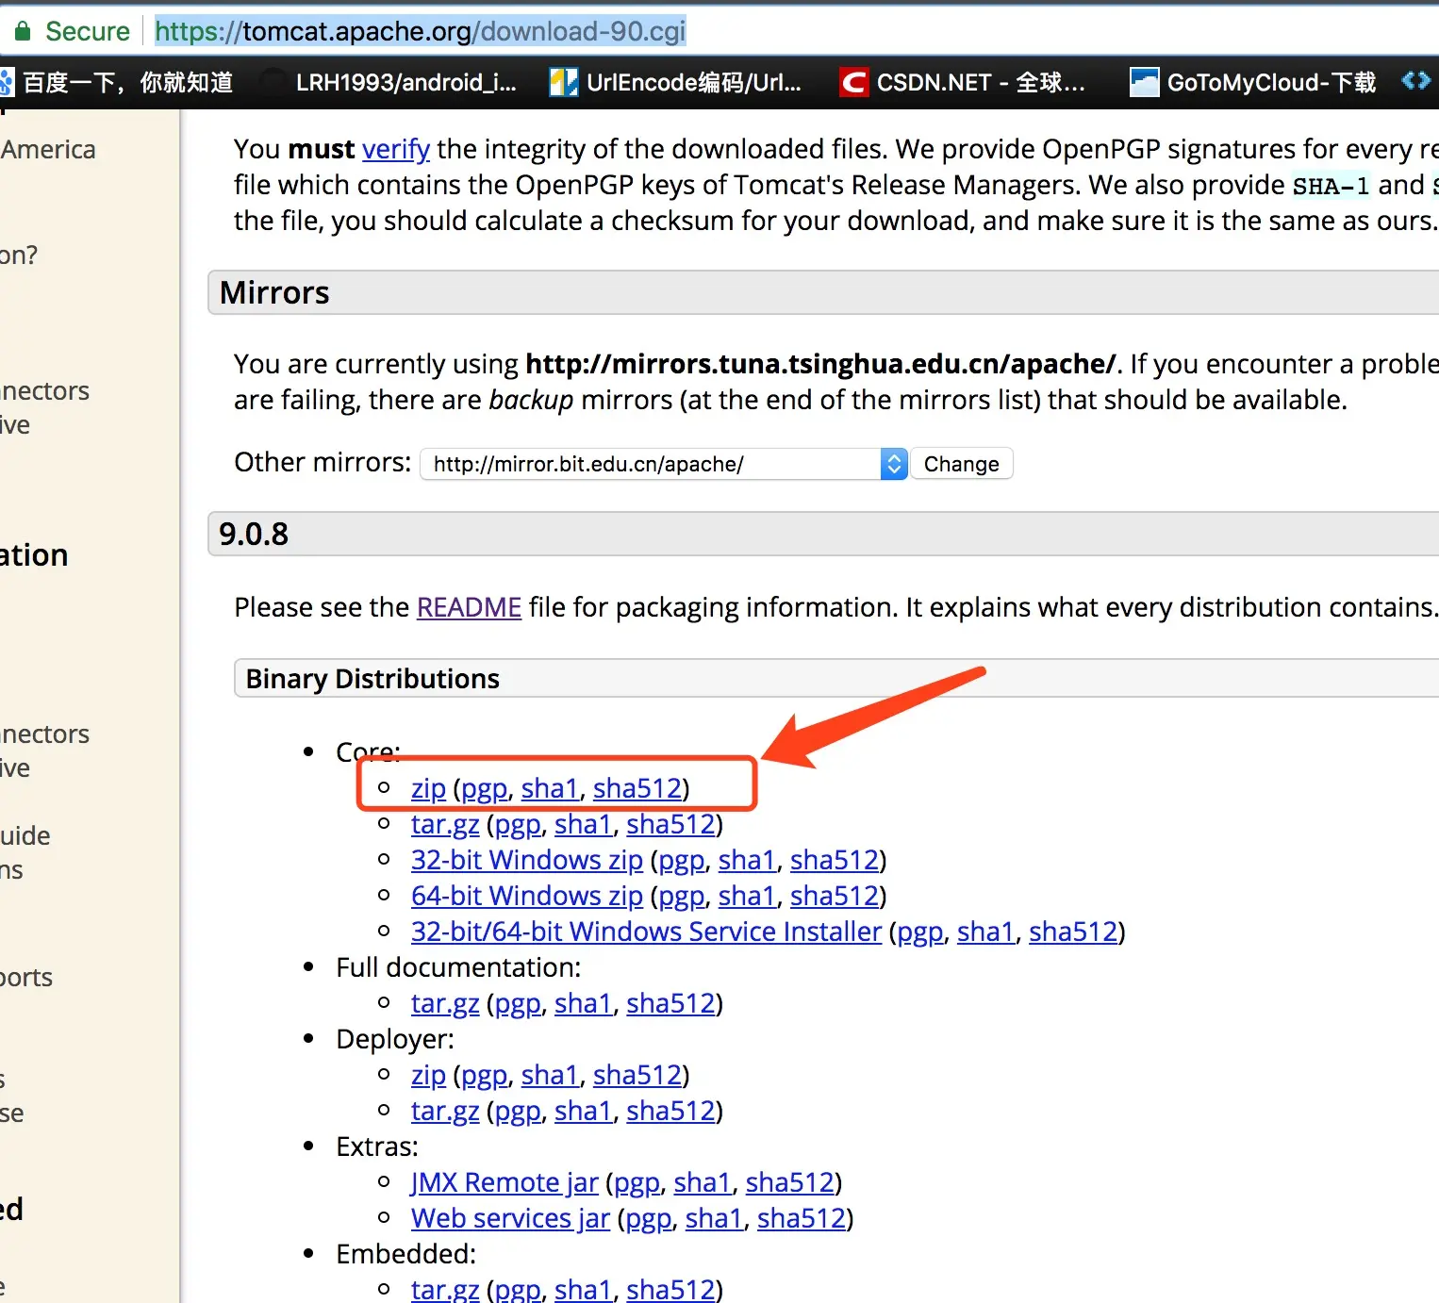Viewport: 1439px width, 1303px height.
Task: Open sha512 for 64-bit Windows zip
Action: click(835, 896)
